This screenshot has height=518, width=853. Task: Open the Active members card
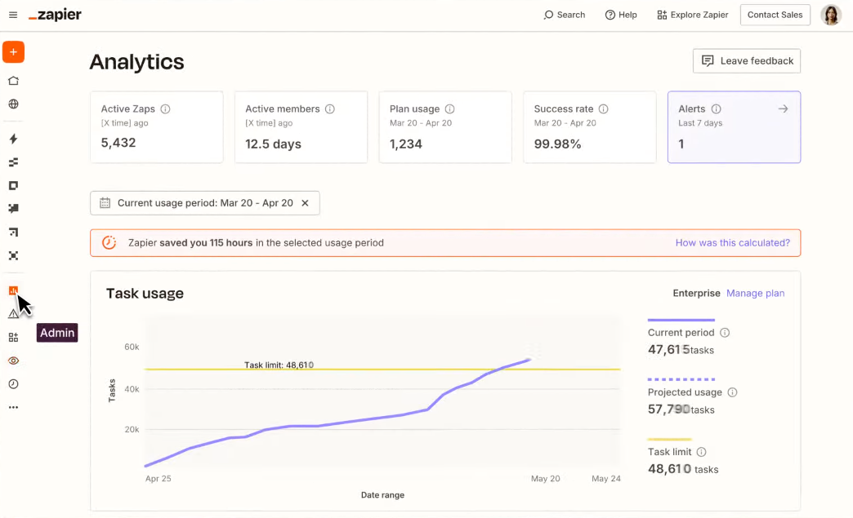(x=301, y=127)
